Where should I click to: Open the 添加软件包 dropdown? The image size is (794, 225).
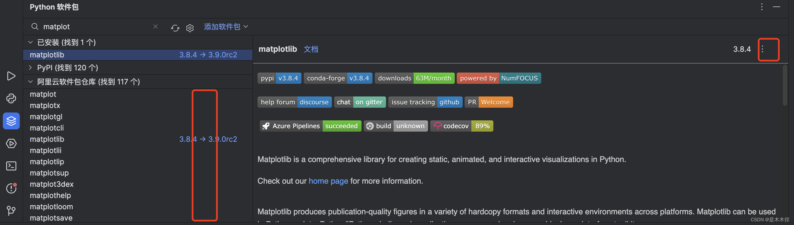[x=226, y=27]
